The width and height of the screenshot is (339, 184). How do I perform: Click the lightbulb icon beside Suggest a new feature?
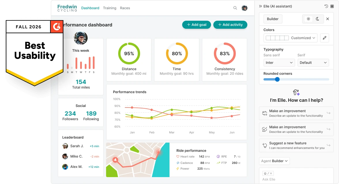(x=265, y=145)
